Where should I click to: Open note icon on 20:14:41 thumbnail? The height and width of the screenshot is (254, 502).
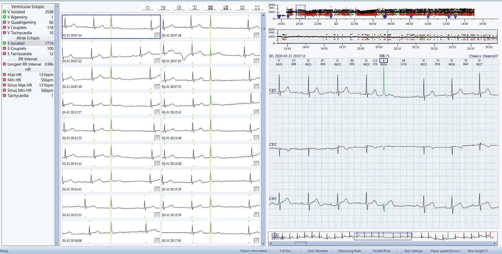(x=157, y=189)
